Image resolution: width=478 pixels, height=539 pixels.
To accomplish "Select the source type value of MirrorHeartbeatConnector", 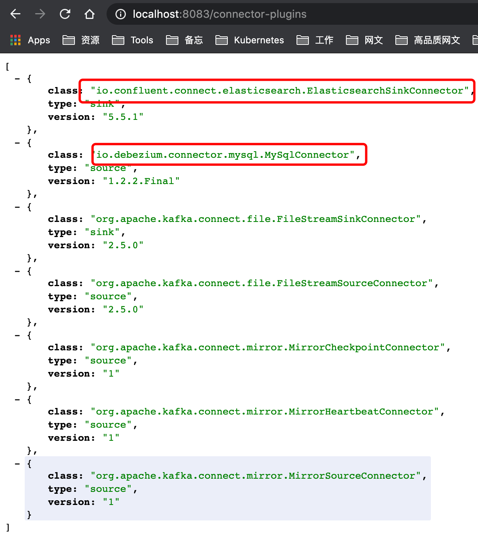I will [108, 424].
